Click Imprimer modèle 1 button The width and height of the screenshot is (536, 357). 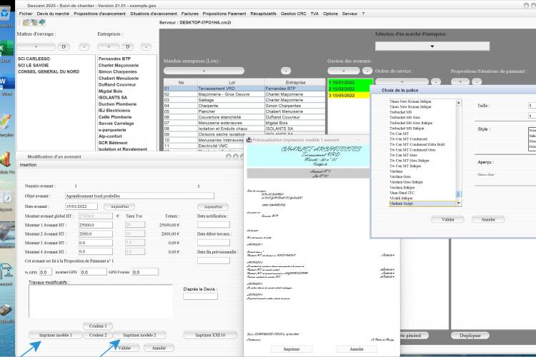click(55, 335)
